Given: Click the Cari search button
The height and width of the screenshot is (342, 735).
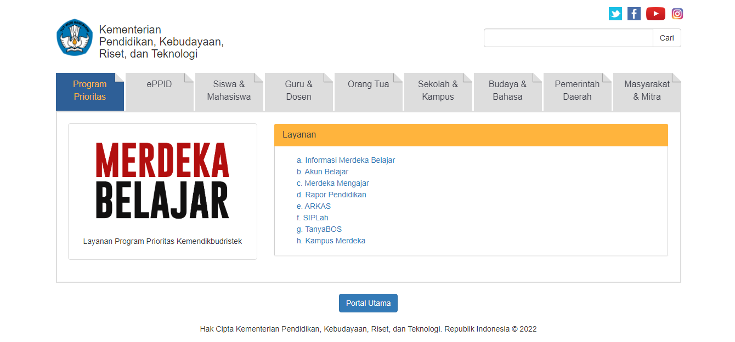Looking at the screenshot, I should (667, 38).
